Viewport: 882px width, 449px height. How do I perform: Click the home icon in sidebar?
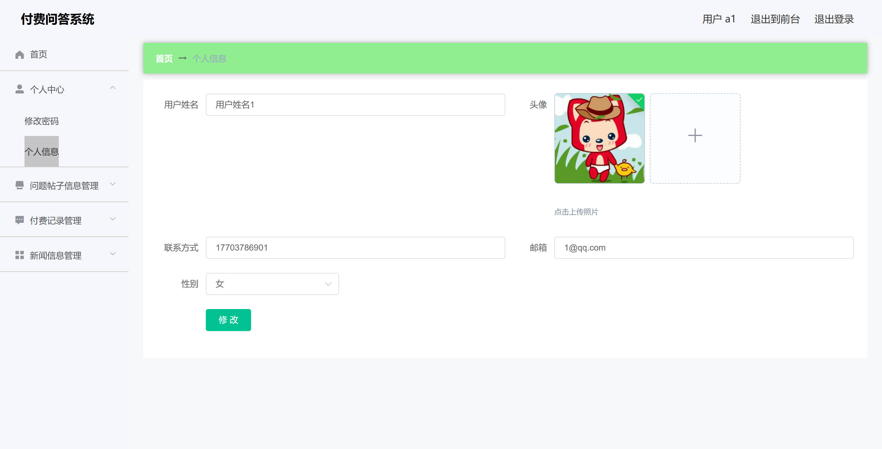[20, 55]
